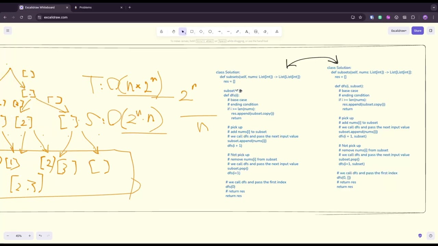Zoom out with the minus button

tap(8, 236)
